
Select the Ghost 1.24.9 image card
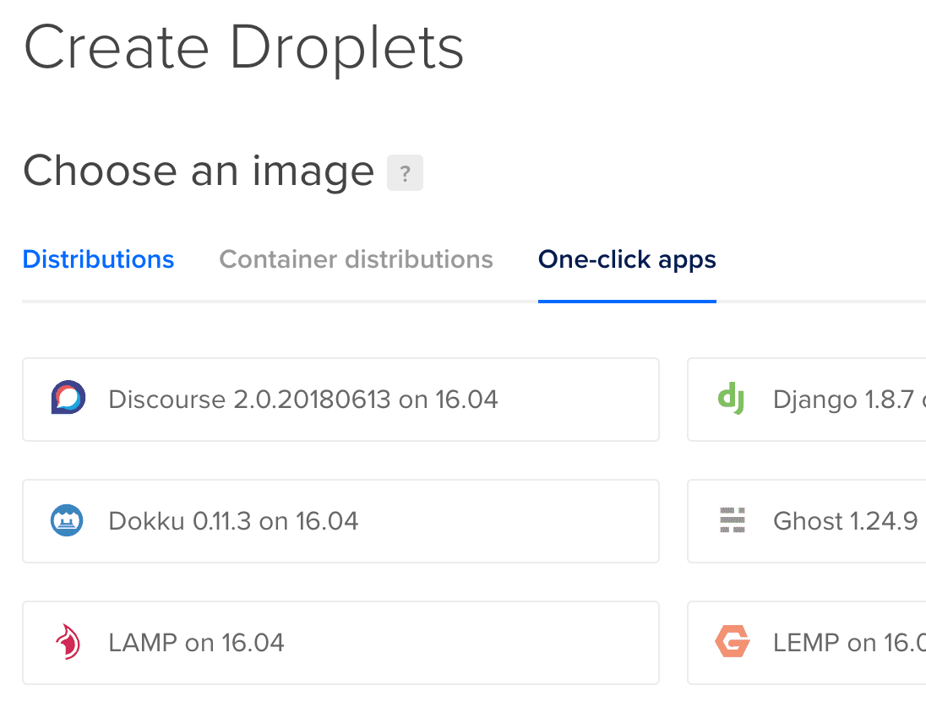pos(807,521)
